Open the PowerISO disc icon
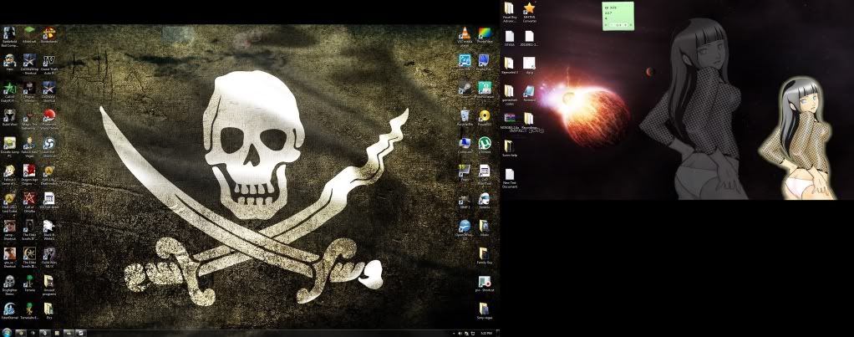This screenshot has height=337, width=854. coord(484,117)
